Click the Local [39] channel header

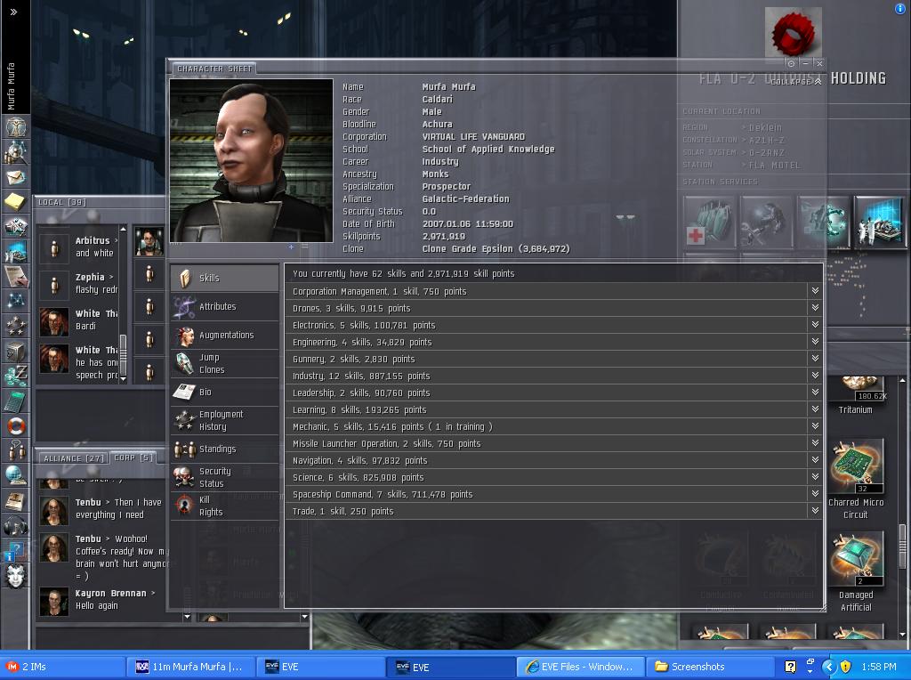[62, 202]
